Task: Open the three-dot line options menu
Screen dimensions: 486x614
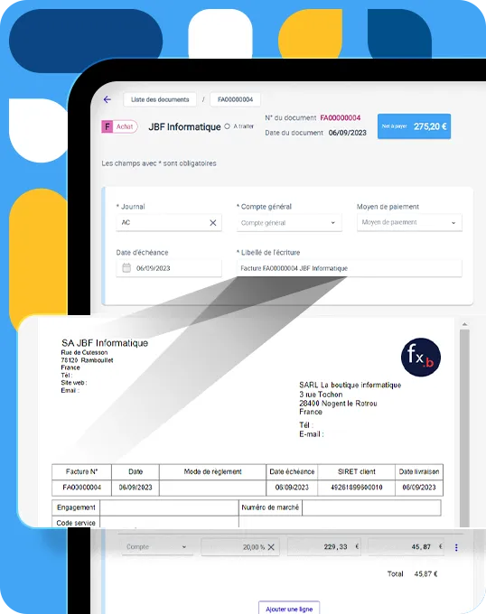Action: point(456,547)
